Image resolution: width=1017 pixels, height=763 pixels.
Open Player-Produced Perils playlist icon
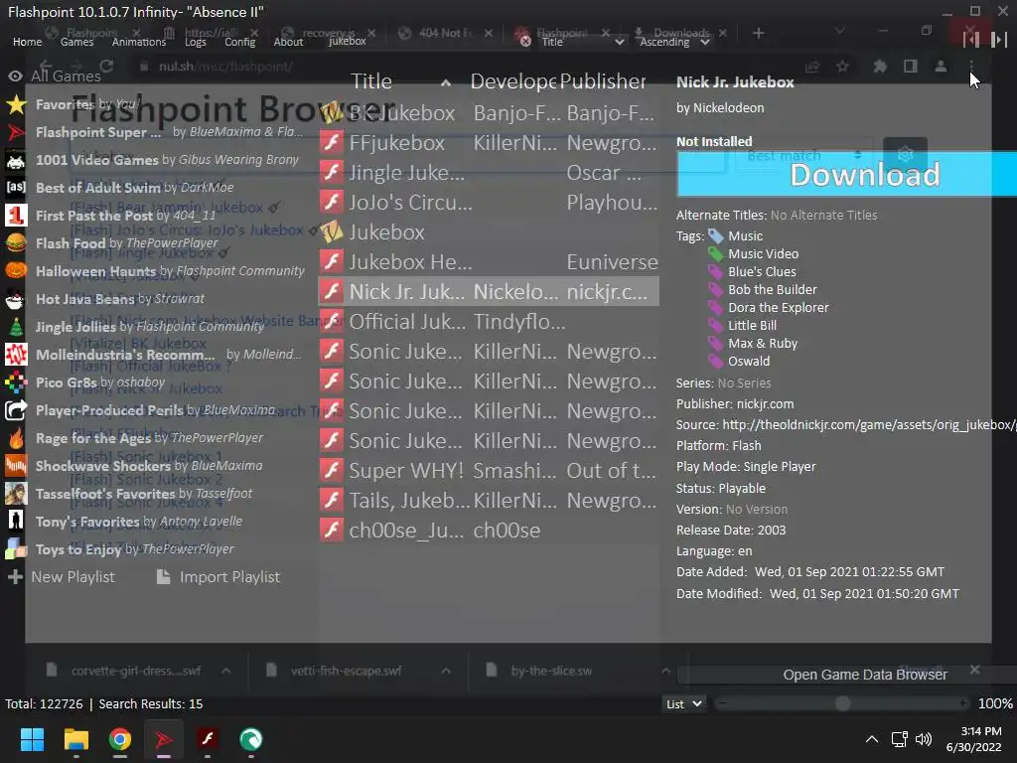pyautogui.click(x=16, y=410)
